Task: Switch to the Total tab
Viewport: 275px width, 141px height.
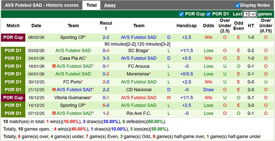Action: coord(91,5)
